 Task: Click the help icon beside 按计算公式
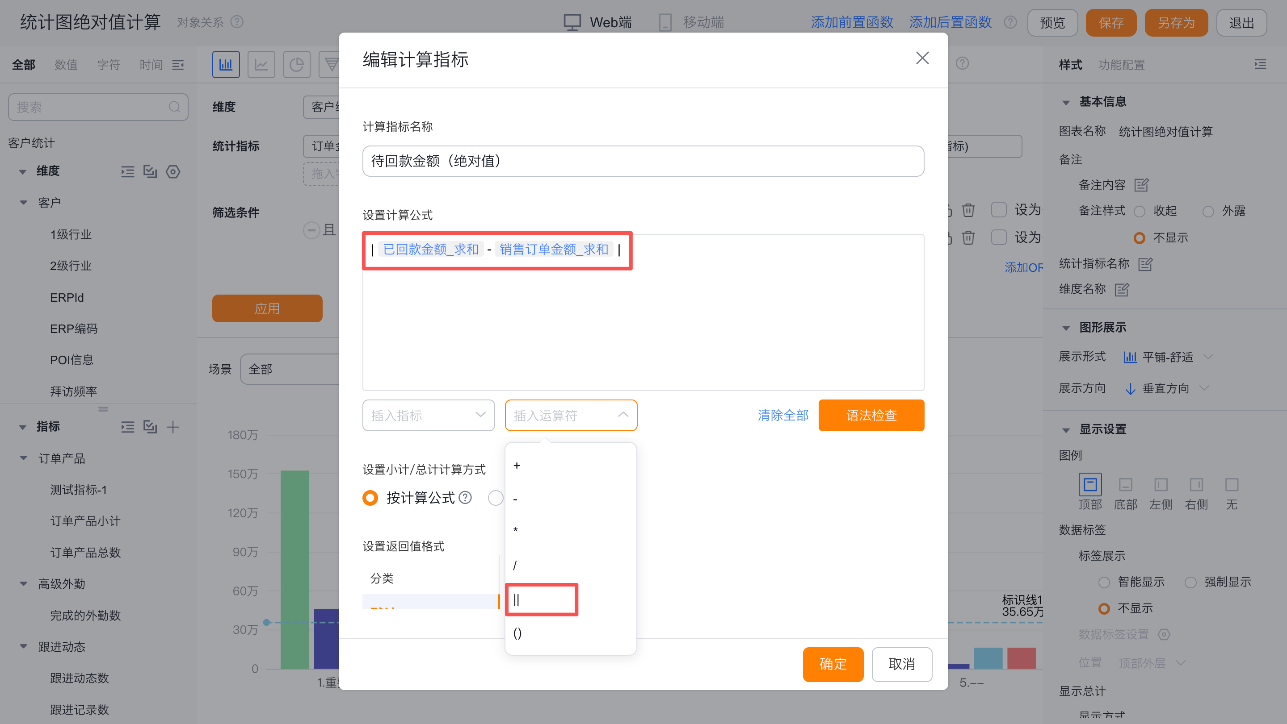click(x=465, y=497)
